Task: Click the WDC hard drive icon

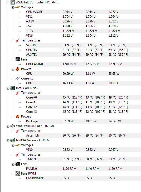Action: pos(13,126)
